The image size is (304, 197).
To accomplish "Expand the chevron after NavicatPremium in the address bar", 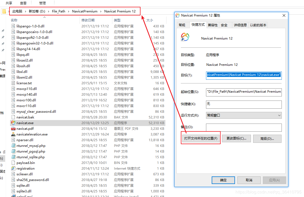I will click(x=101, y=11).
